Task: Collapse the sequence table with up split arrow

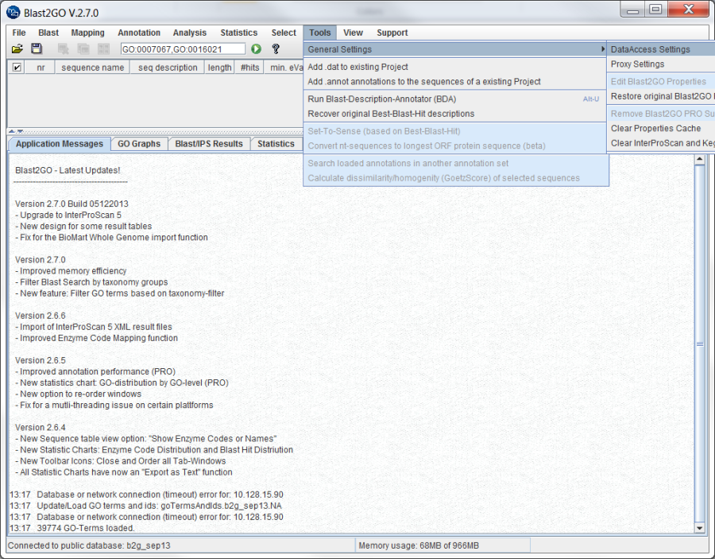Action: point(12,131)
